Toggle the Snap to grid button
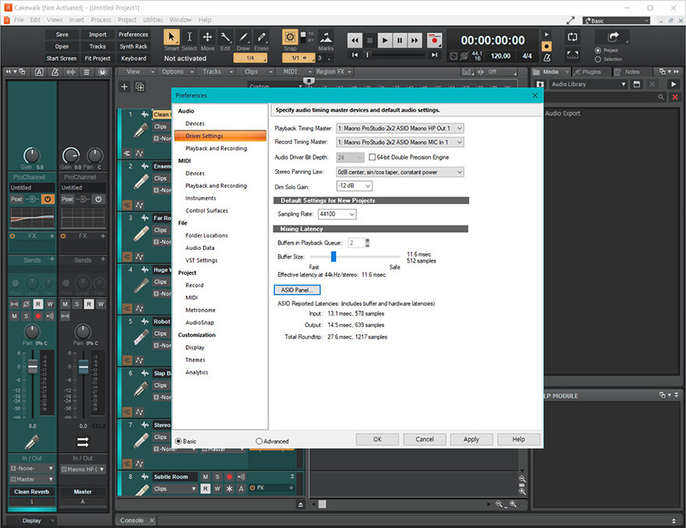The height and width of the screenshot is (528, 686). click(x=290, y=37)
